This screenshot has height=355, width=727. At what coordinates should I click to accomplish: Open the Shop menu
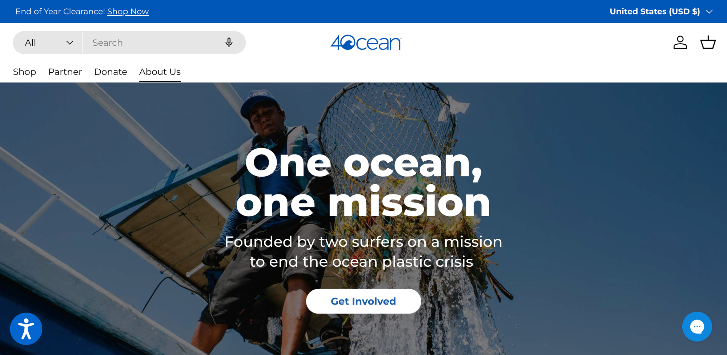coord(24,72)
